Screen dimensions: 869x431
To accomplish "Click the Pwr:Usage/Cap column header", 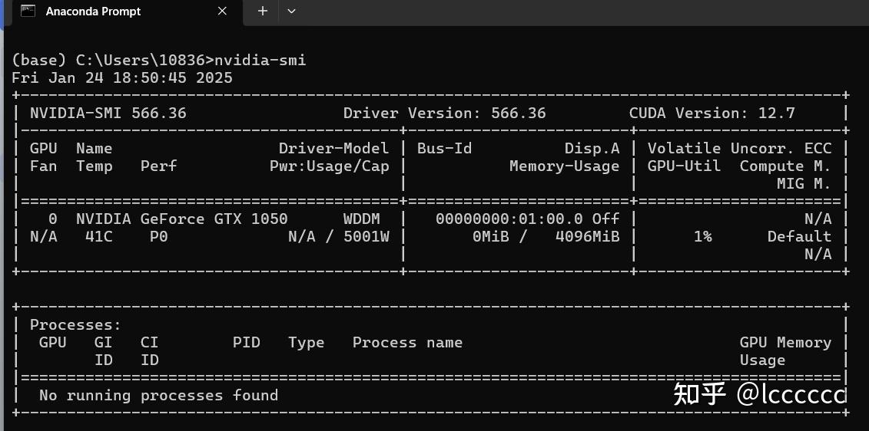I will tap(329, 166).
